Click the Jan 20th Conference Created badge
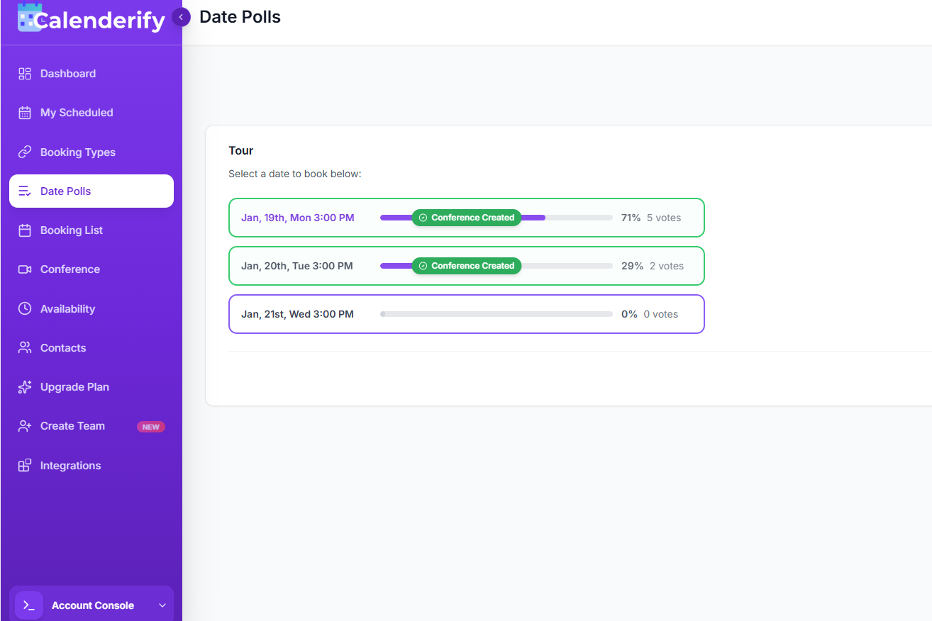The width and height of the screenshot is (932, 621). tap(467, 265)
